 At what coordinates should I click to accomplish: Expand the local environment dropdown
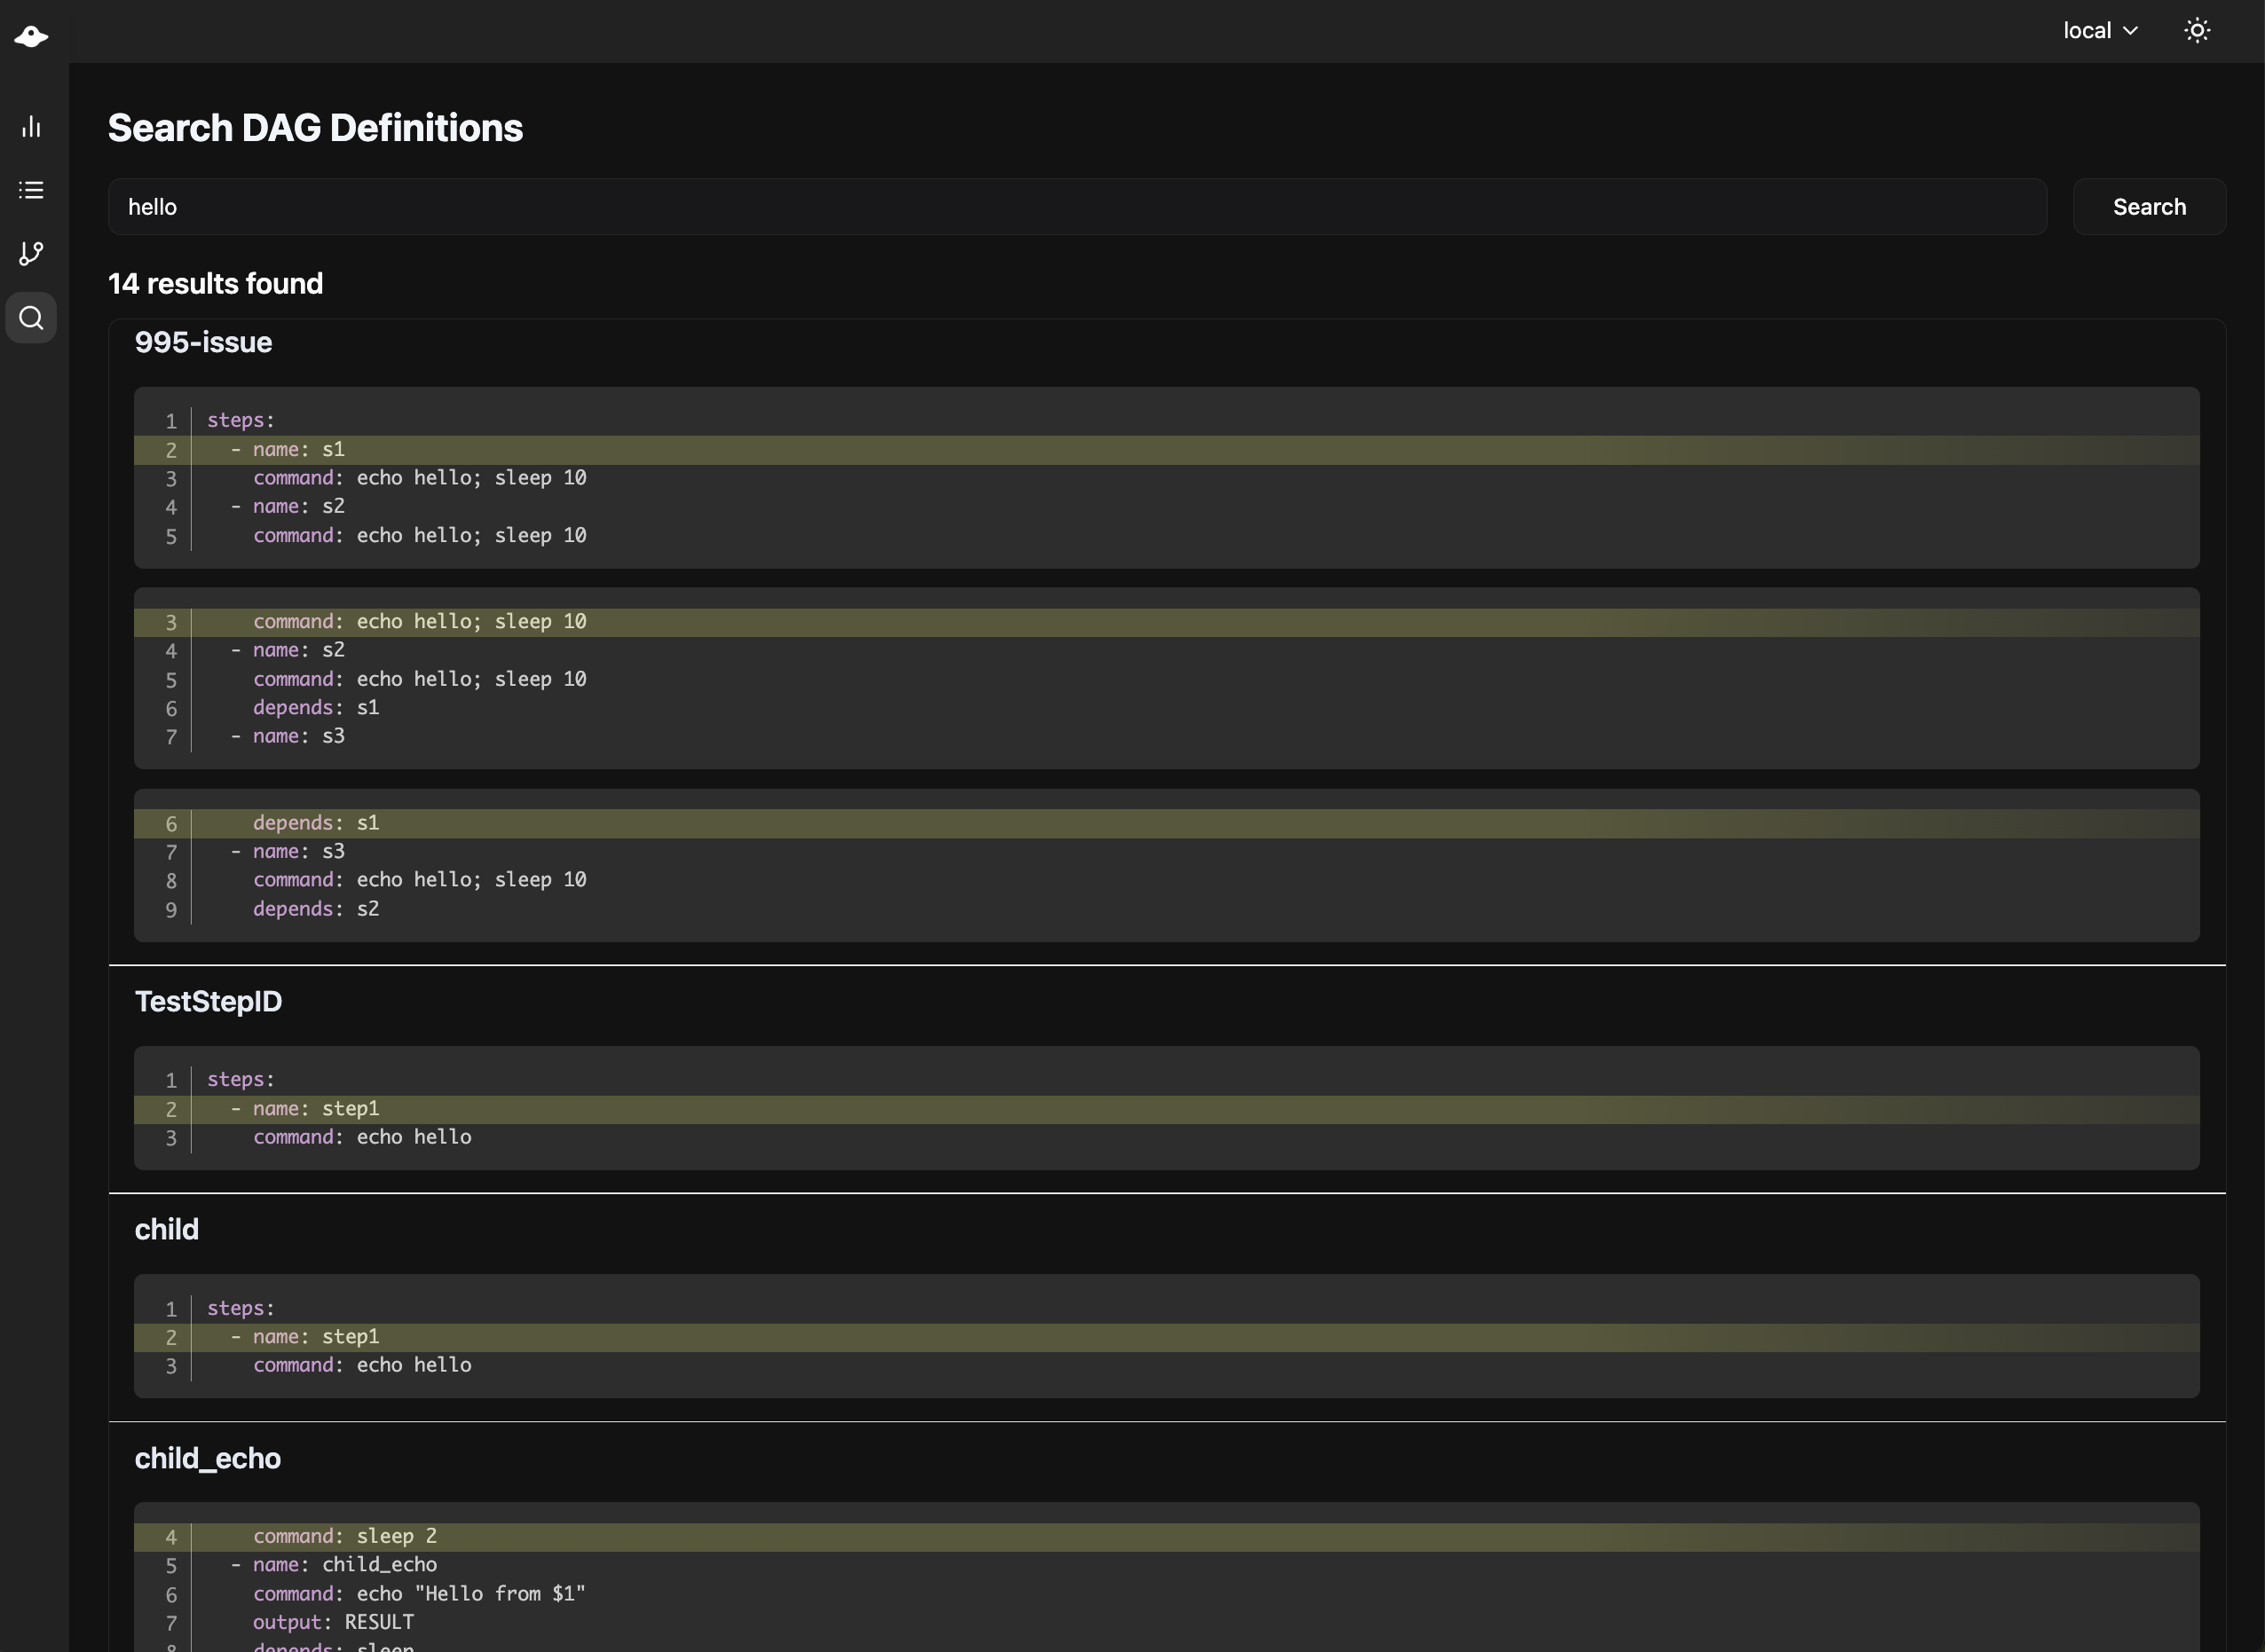point(2099,31)
